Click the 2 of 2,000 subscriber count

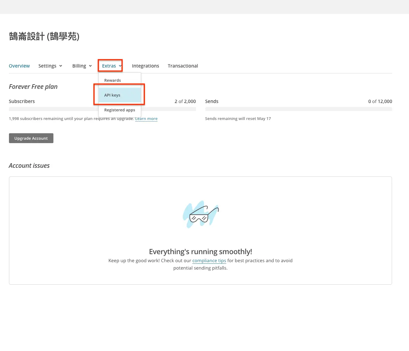coord(185,101)
